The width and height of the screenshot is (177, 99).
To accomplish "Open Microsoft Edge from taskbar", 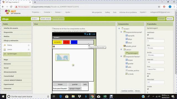I will tap(61, 97).
